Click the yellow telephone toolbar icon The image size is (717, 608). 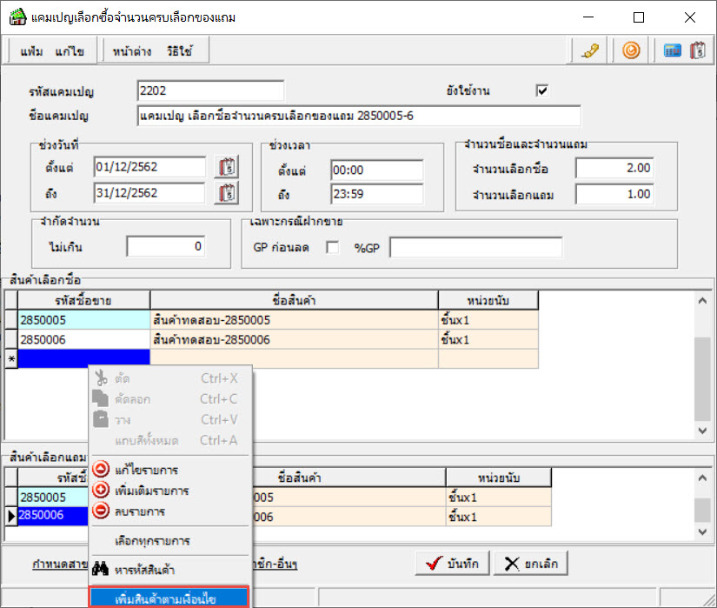pos(591,51)
